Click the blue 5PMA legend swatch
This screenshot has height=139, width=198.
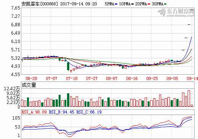click(116, 4)
